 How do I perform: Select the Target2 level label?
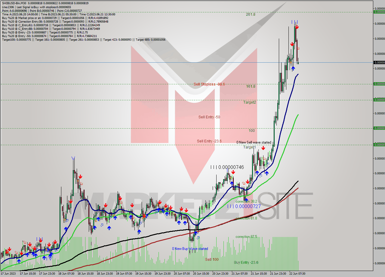click(x=250, y=102)
